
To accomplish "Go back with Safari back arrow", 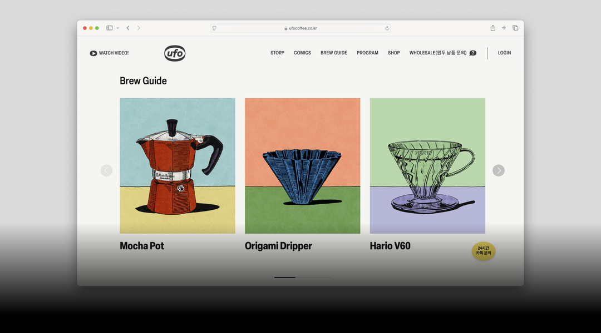I will (x=128, y=28).
